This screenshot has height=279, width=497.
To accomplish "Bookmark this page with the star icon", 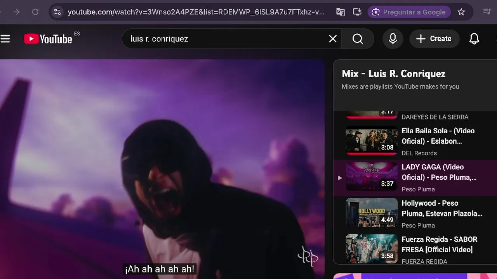I will [461, 12].
